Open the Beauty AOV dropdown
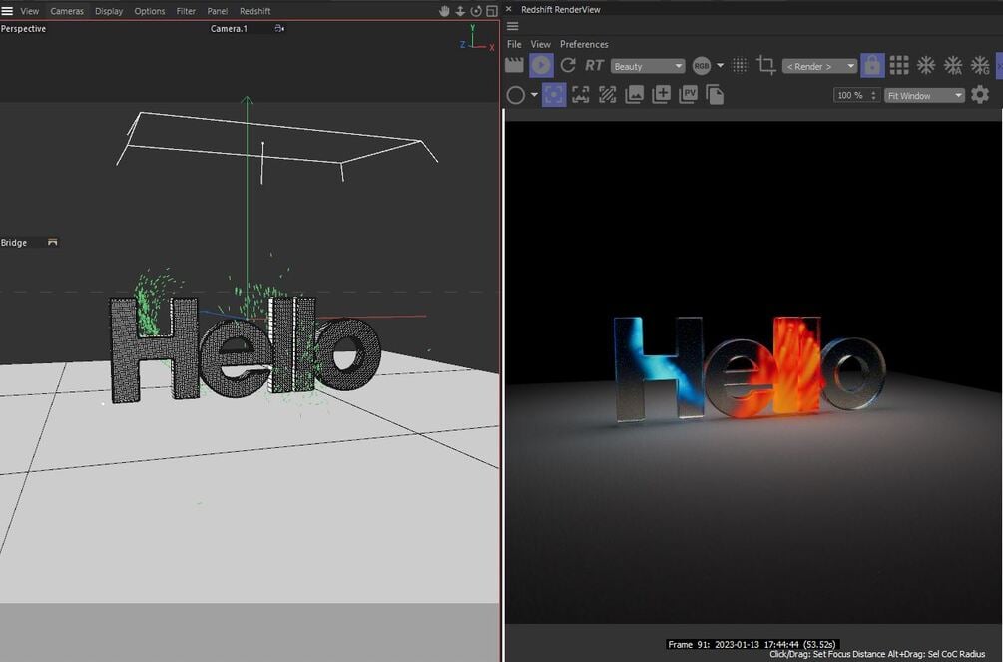 (x=648, y=66)
